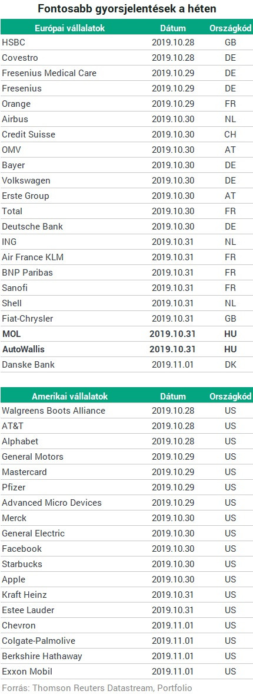Click the Berkshire Hathaway row

(126, 656)
